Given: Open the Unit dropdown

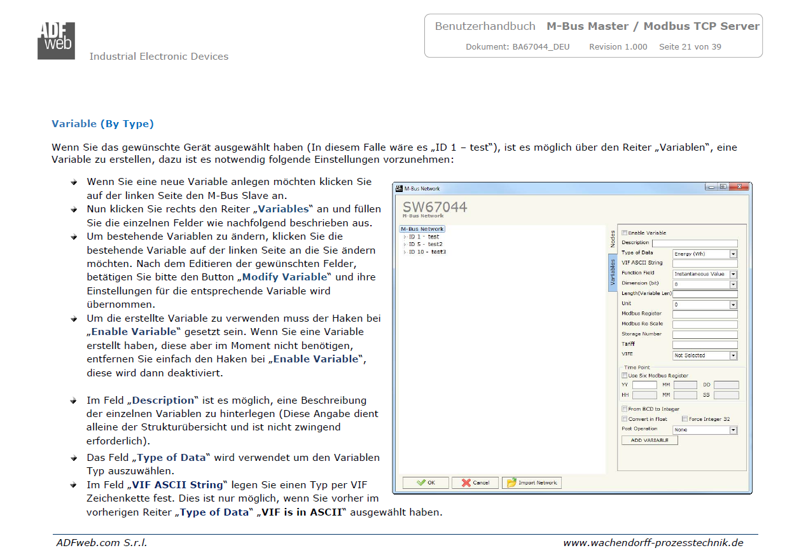Looking at the screenshot, I should tap(705, 305).
